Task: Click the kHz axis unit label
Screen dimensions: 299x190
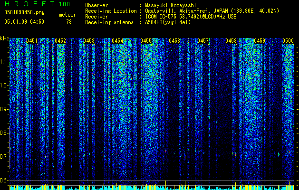Action: tap(4, 38)
